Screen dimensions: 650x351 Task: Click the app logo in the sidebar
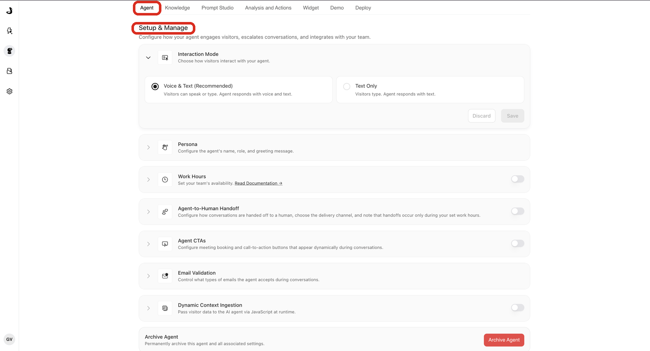[x=9, y=10]
